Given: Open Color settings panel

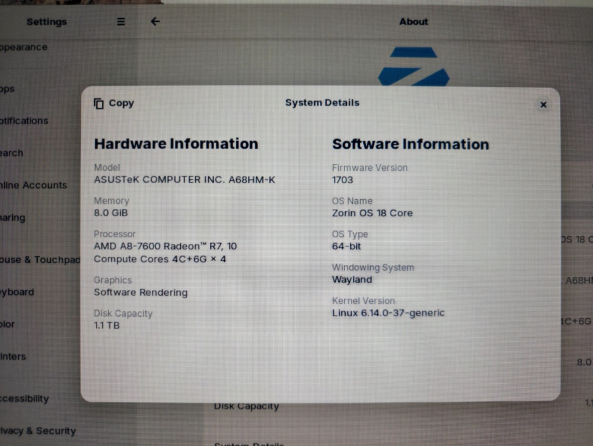Looking at the screenshot, I should click(x=8, y=324).
